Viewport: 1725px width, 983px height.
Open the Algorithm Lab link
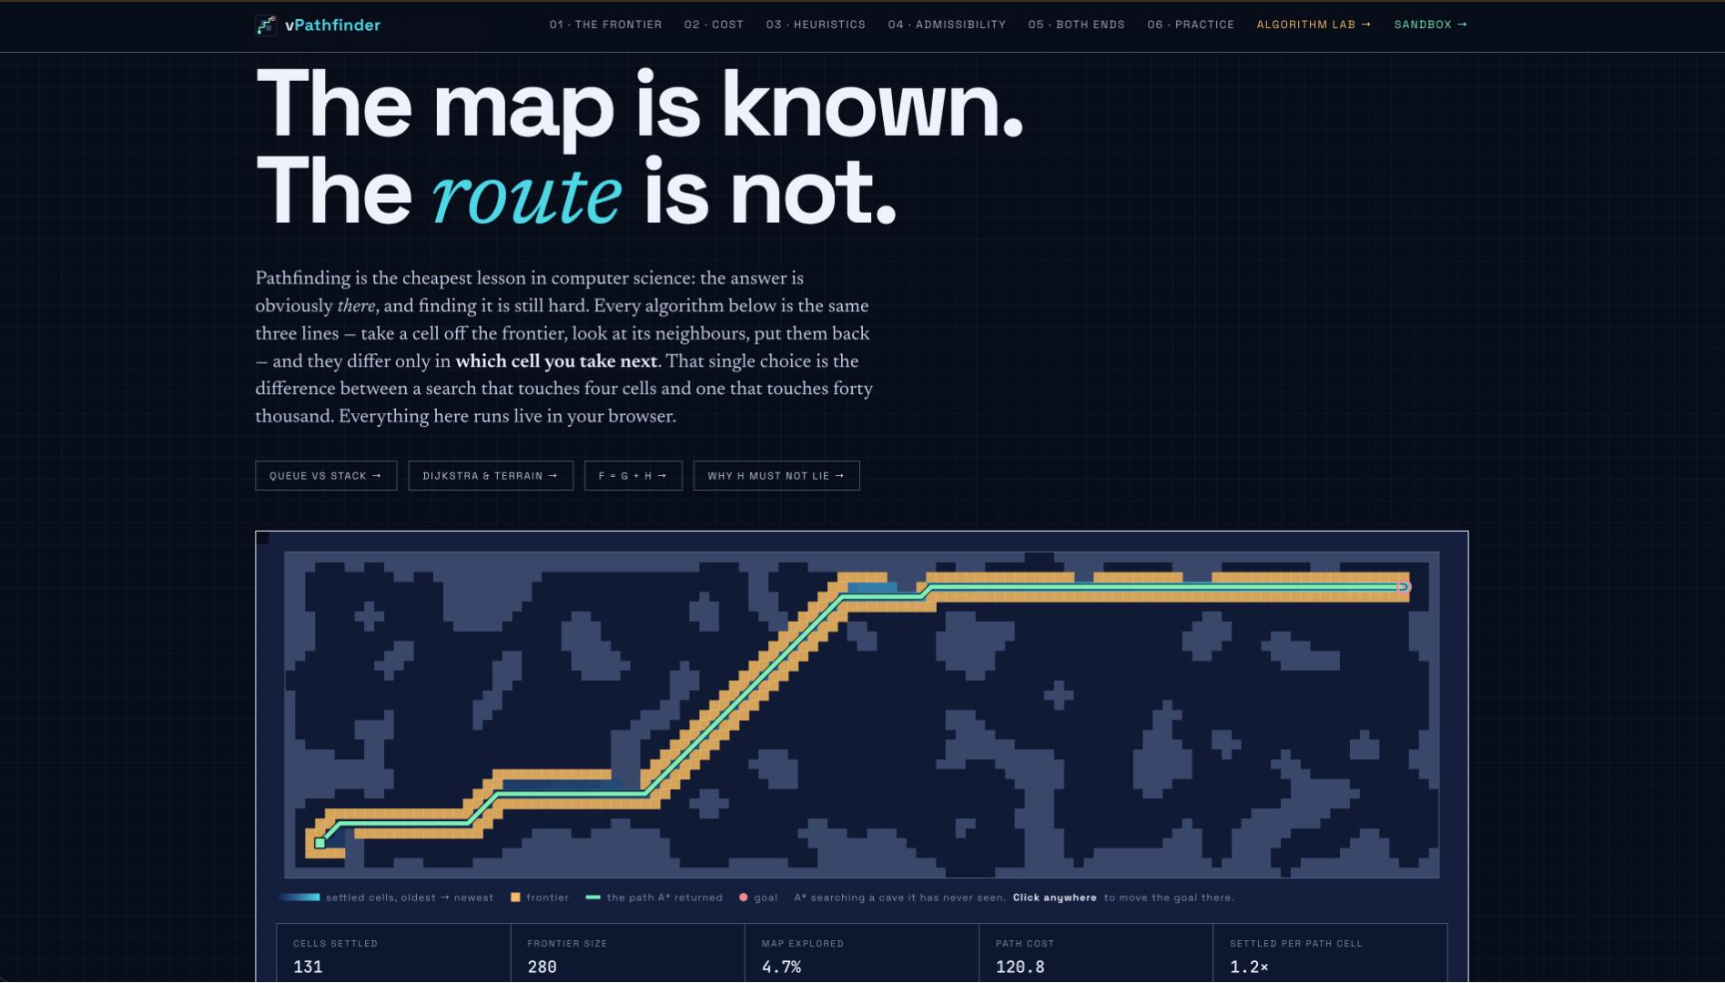pos(1314,25)
